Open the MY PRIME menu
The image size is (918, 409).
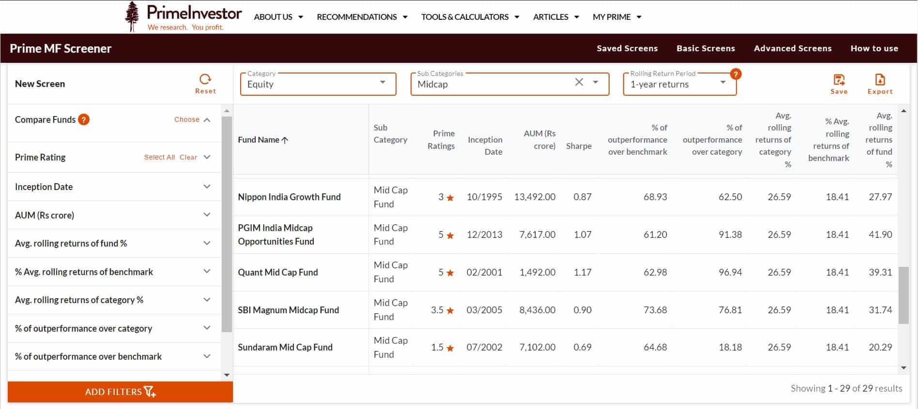pos(617,17)
